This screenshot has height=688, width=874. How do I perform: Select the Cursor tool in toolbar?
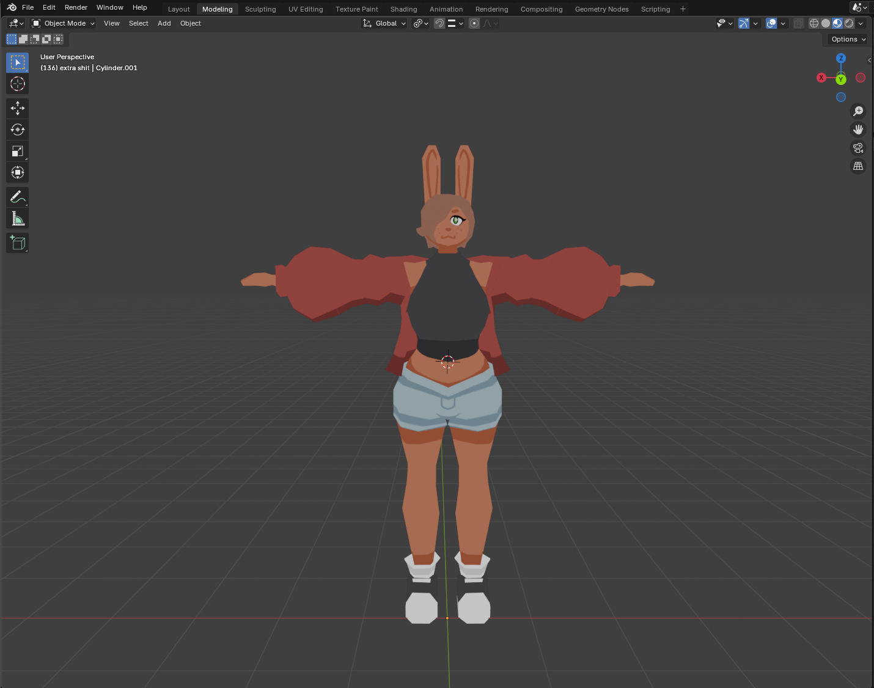[17, 84]
